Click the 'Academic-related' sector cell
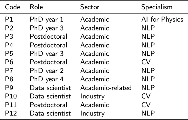188x120 pixels. 106,88
